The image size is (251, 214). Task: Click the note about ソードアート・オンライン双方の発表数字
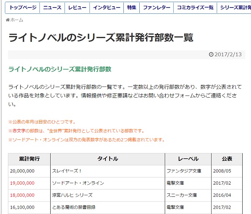point(87,140)
